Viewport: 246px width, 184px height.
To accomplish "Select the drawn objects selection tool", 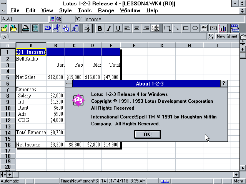I will pos(168,28).
